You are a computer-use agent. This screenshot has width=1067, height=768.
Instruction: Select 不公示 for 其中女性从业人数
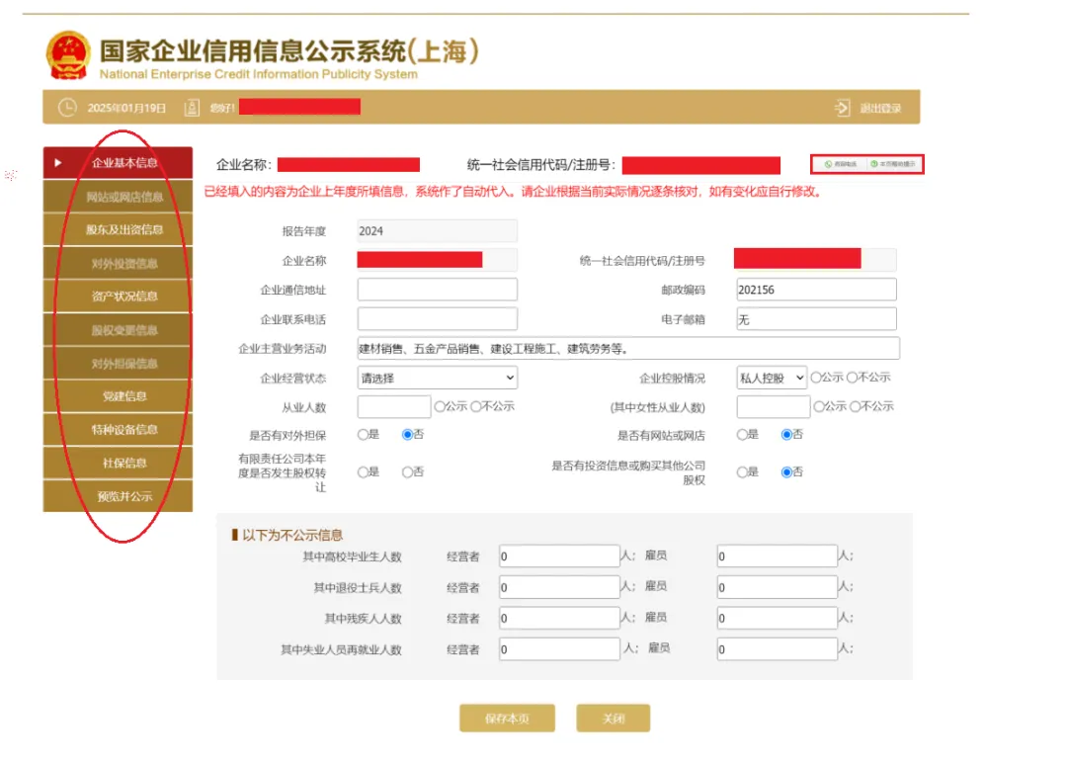[856, 406]
